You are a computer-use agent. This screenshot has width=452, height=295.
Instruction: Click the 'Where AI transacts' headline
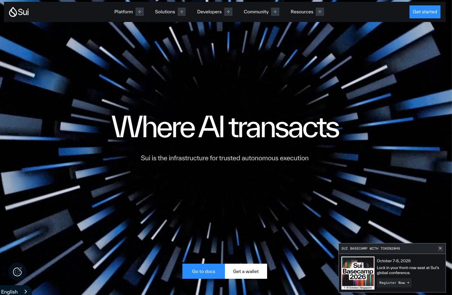pos(226,127)
